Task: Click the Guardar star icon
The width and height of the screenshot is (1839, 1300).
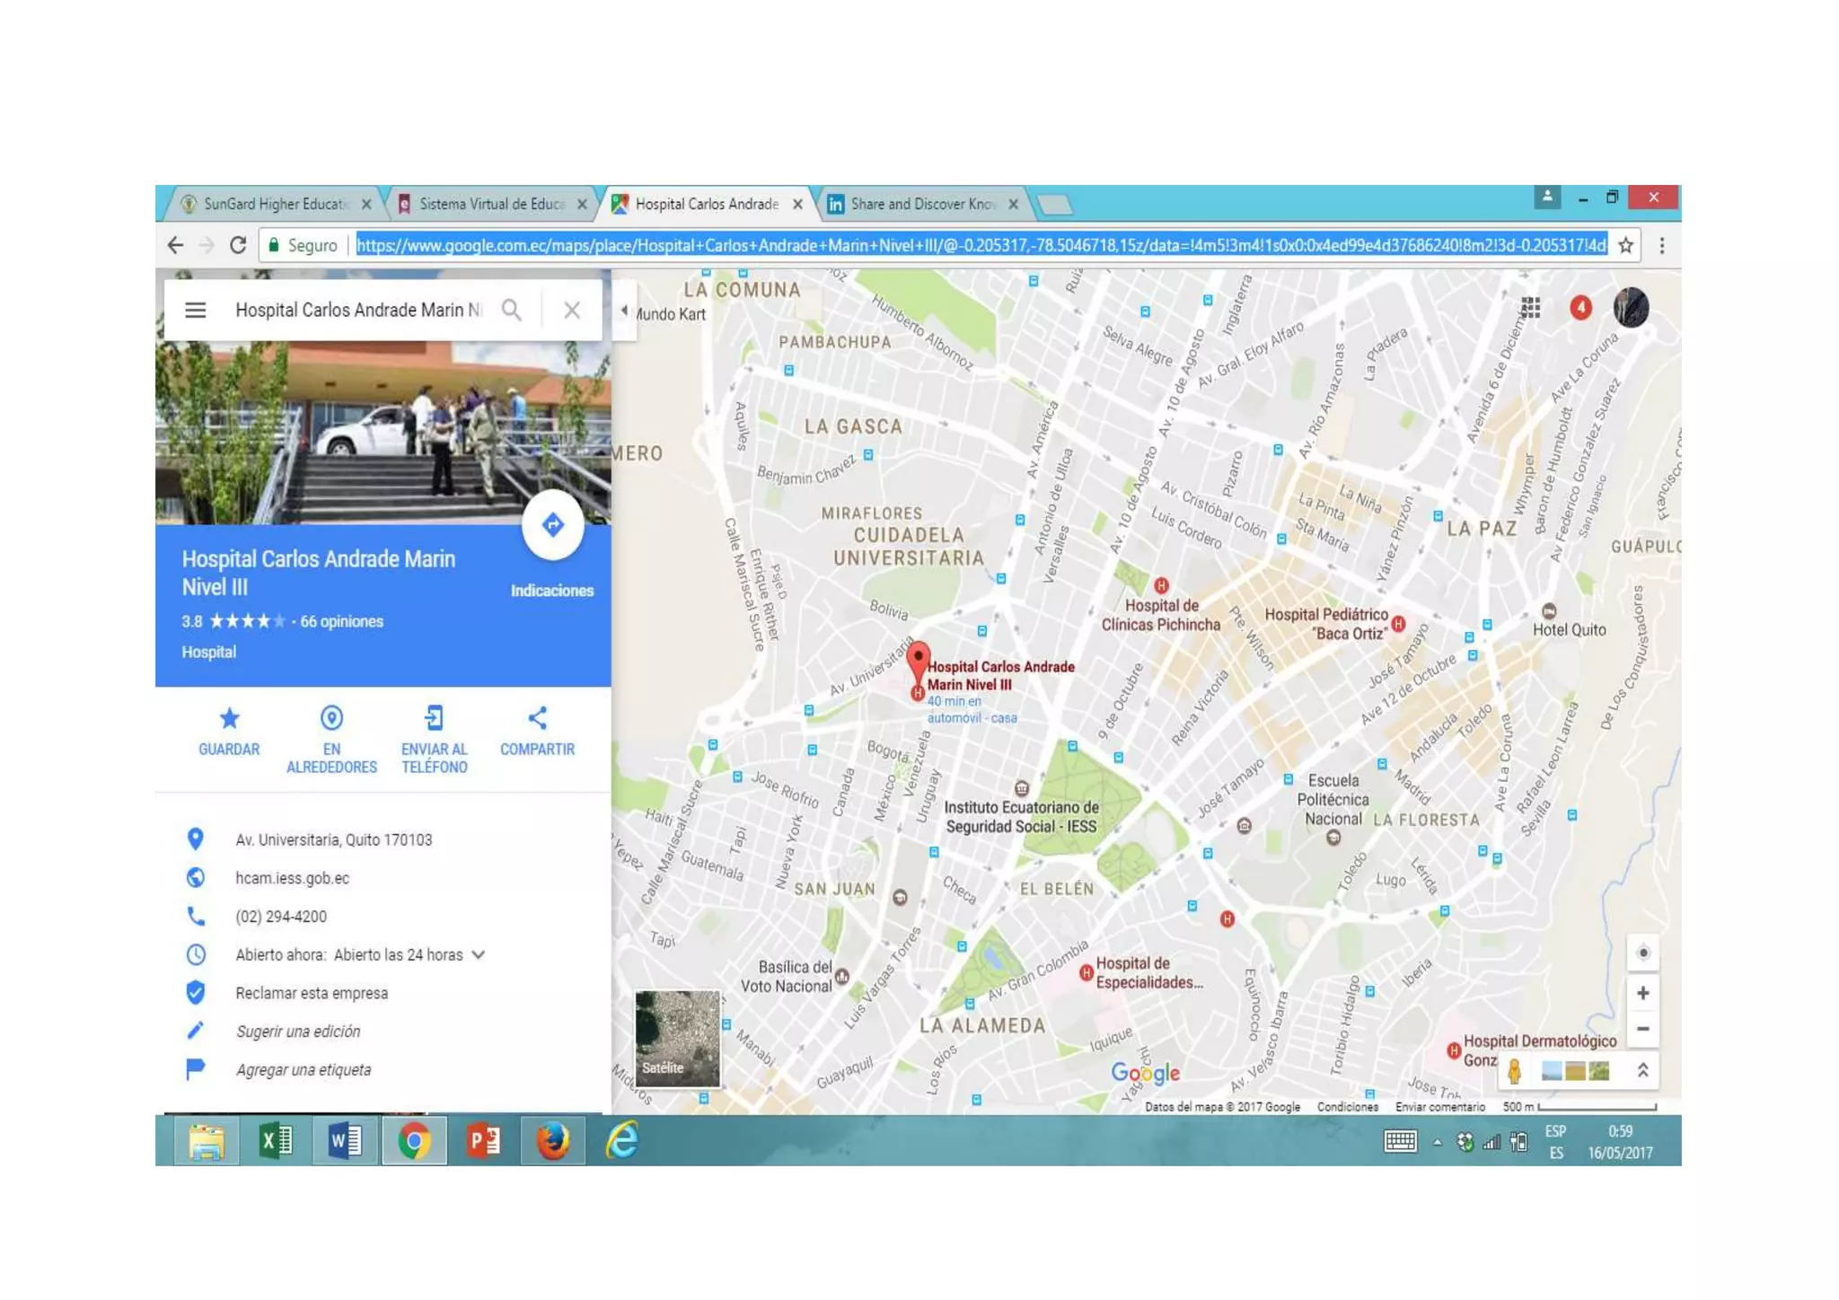Action: (229, 718)
